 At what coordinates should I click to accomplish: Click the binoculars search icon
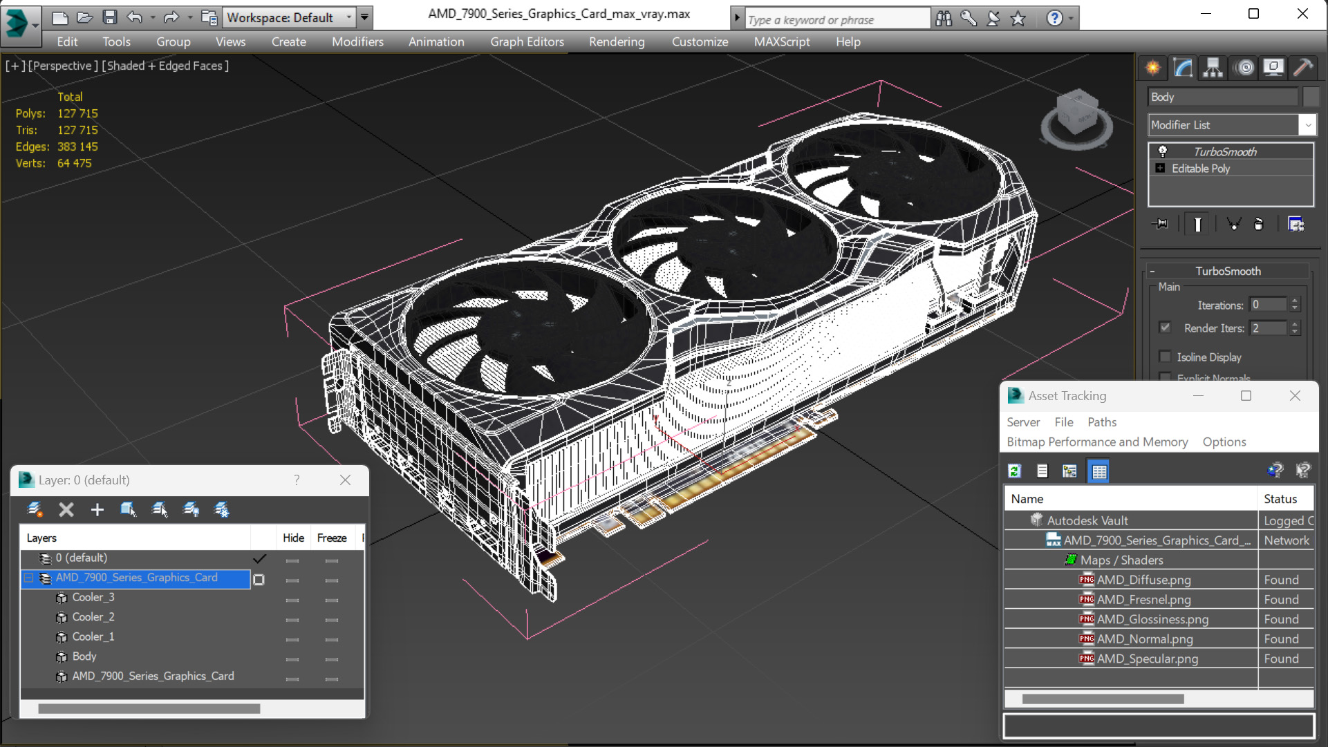944,19
